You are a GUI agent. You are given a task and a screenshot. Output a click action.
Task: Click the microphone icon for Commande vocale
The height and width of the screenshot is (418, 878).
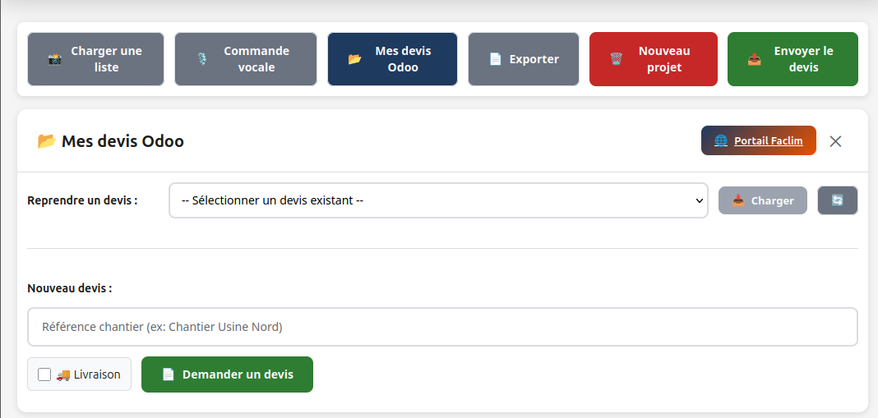click(201, 59)
